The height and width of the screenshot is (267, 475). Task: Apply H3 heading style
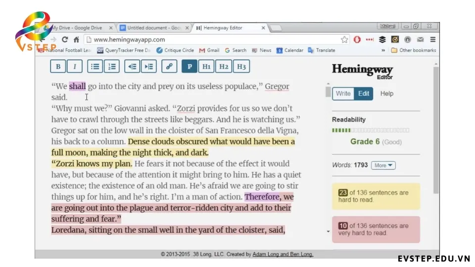[241, 67]
